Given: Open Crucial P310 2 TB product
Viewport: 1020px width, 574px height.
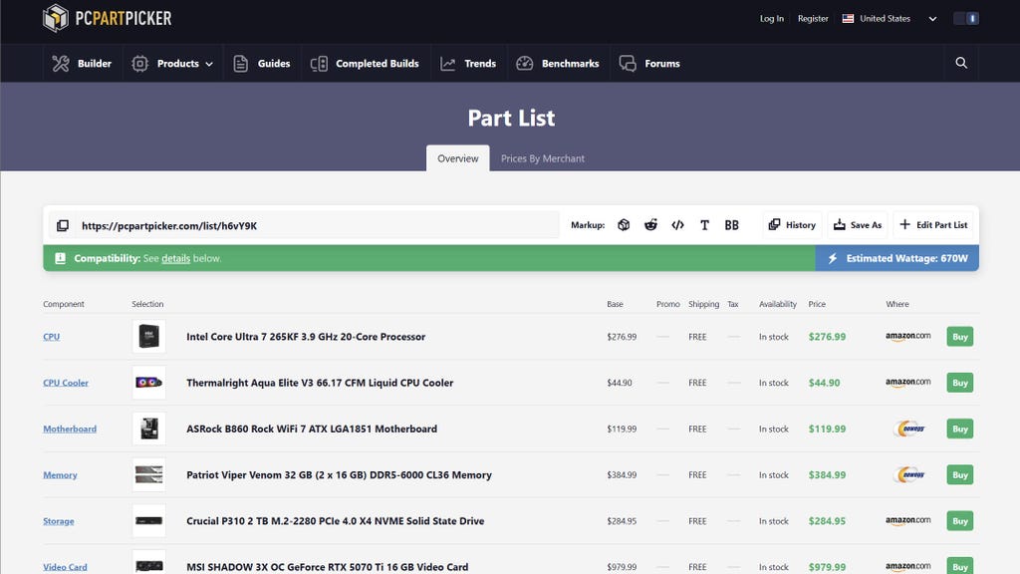Looking at the screenshot, I should pyautogui.click(x=335, y=521).
